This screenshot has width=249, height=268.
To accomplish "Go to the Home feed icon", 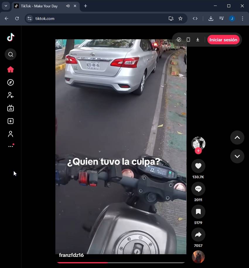I will click(x=11, y=69).
